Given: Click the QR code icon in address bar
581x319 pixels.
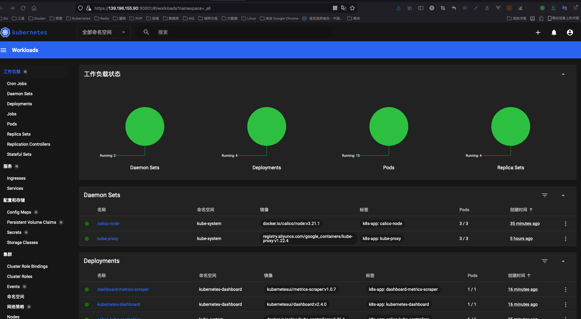Looking at the screenshot, I should click(x=335, y=8).
